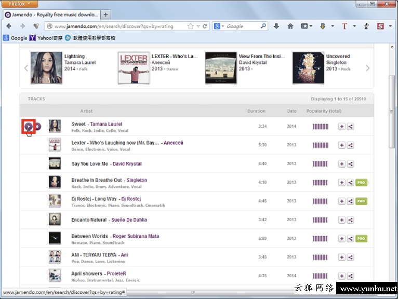The image size is (399, 300).
Task: Share the Between Worlds track
Action: pos(350,238)
